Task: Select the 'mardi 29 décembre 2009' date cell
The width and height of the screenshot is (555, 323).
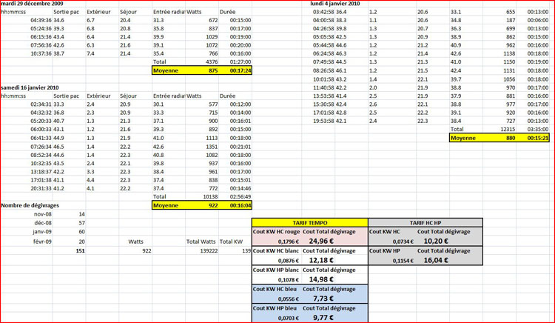Action: click(32, 4)
